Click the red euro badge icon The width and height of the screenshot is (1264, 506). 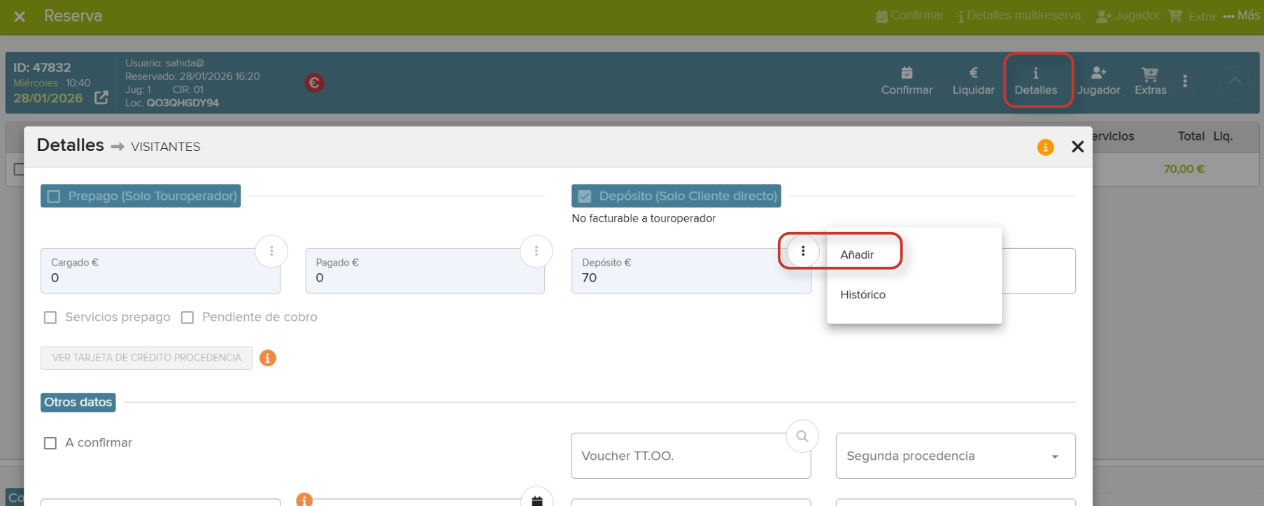click(314, 83)
